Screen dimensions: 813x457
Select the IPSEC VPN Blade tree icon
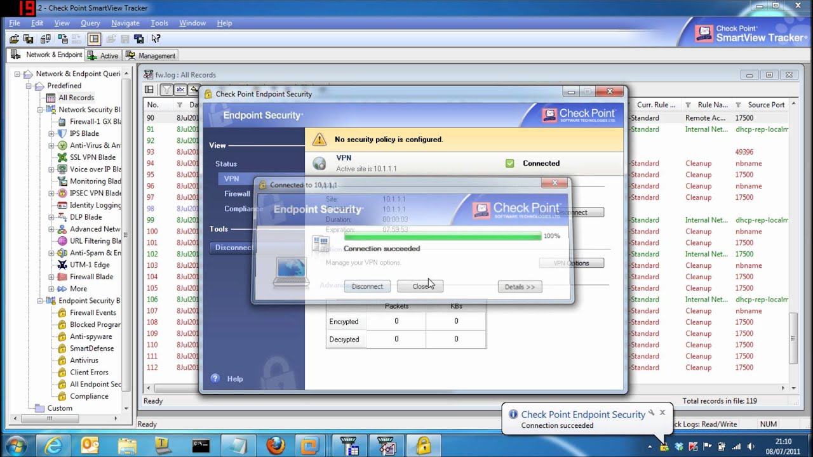tap(62, 193)
